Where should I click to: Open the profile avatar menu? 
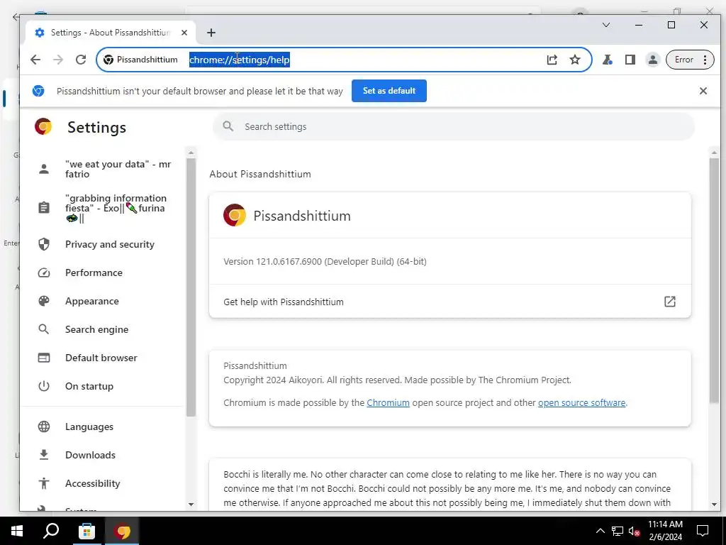(652, 60)
